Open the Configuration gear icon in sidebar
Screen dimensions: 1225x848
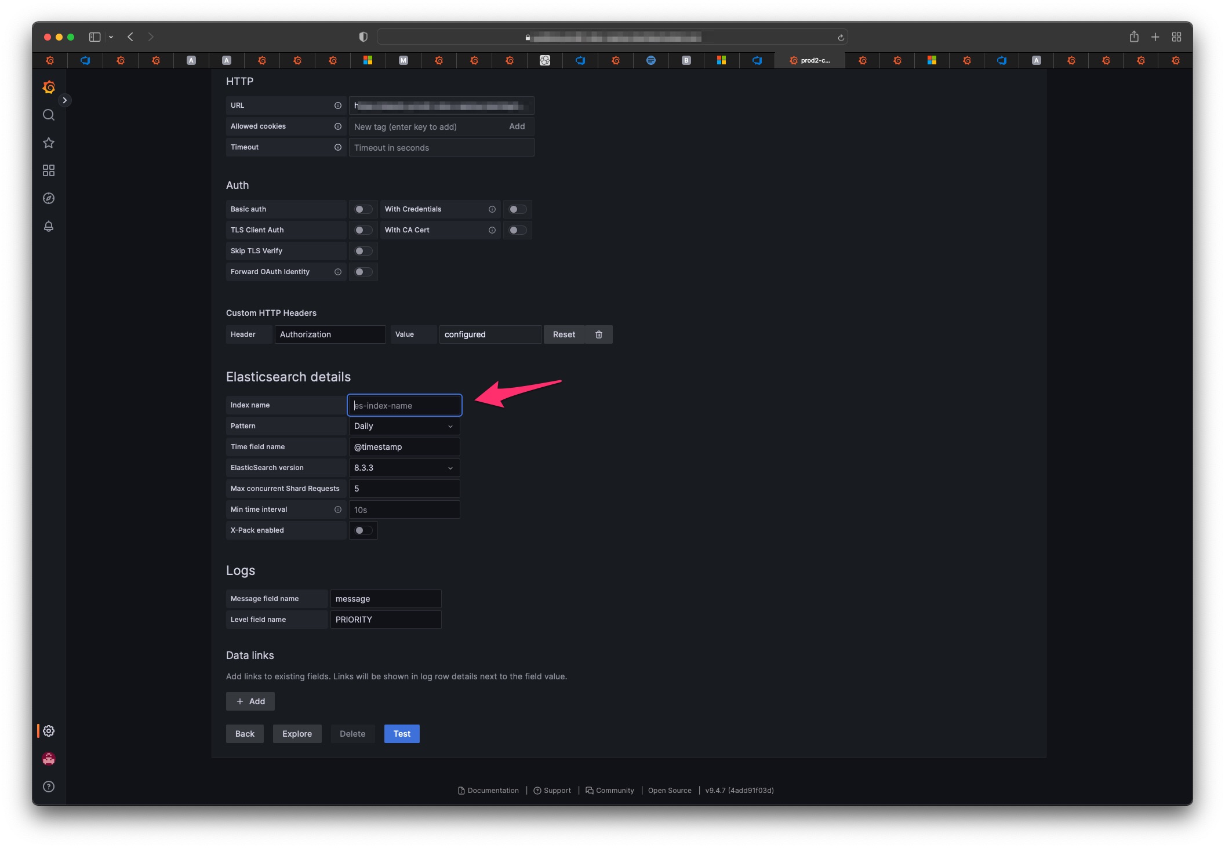point(48,730)
